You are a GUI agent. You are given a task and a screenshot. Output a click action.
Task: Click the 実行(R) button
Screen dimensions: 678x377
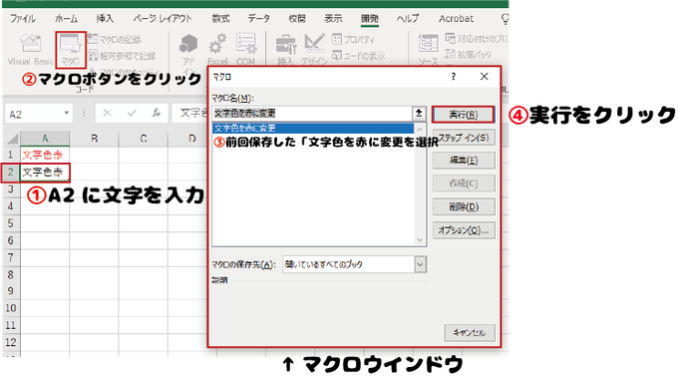click(463, 115)
